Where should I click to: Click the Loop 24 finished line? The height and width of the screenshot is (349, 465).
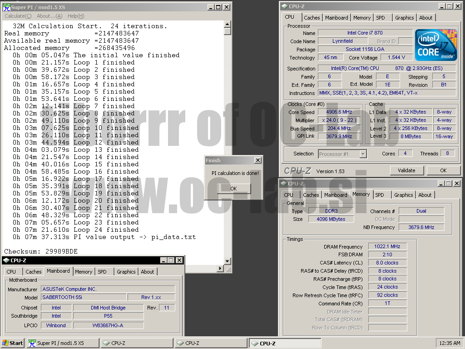[76, 229]
